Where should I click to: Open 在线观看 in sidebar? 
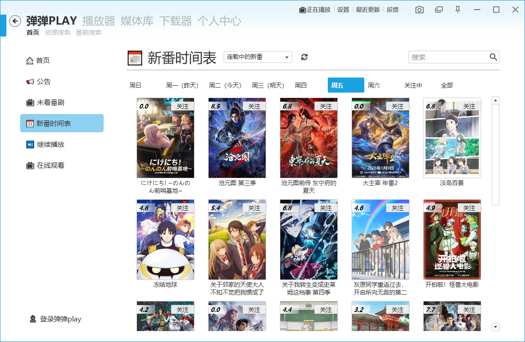point(45,166)
